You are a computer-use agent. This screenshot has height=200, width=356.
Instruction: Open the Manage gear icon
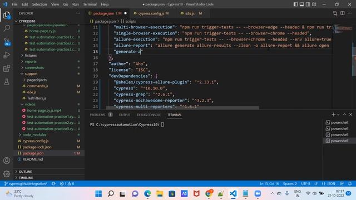7,174
